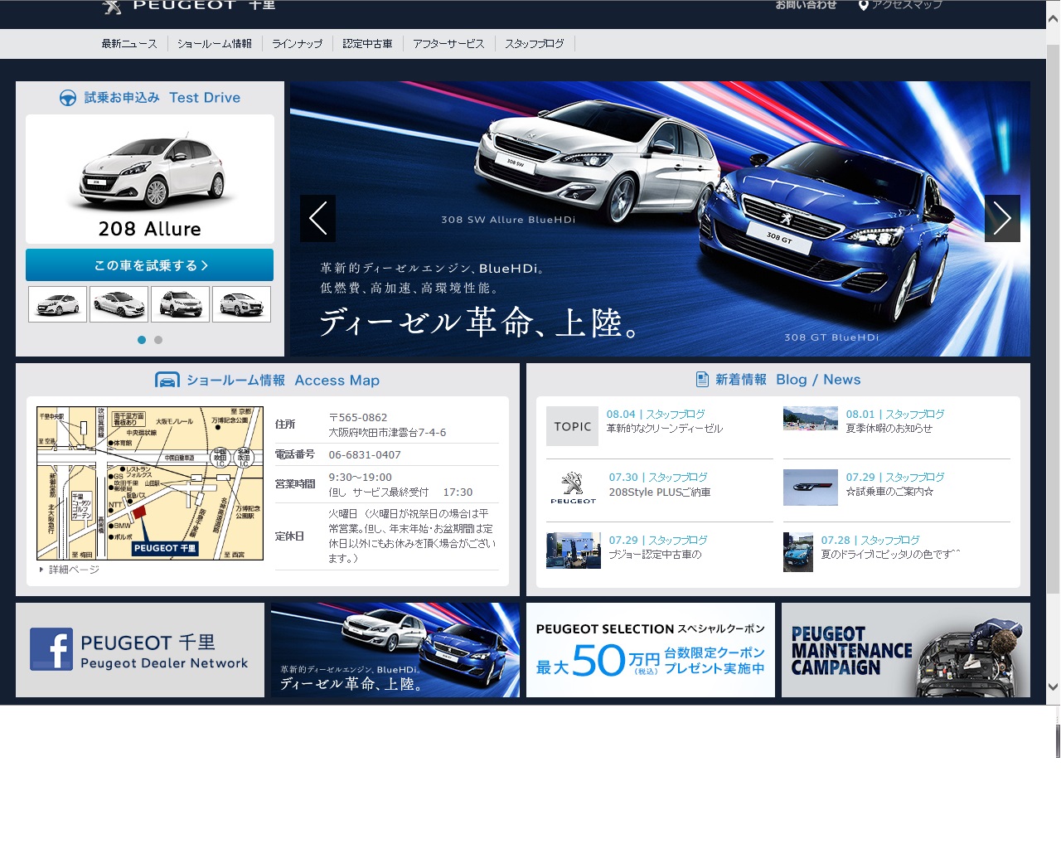Click the document icon beside Blog / News
Viewport: 1061px width, 849px height.
point(702,379)
